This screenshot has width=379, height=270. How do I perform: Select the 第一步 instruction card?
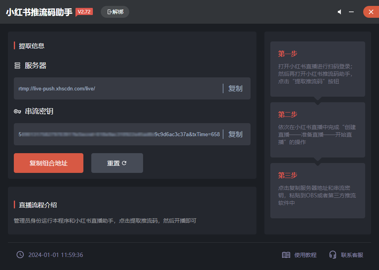pyautogui.click(x=317, y=69)
